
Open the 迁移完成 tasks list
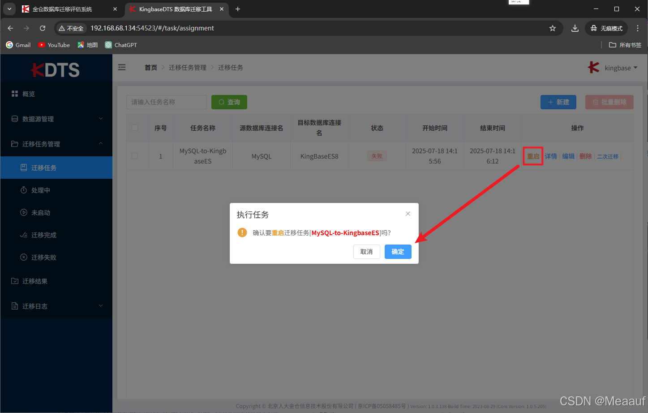(56, 235)
